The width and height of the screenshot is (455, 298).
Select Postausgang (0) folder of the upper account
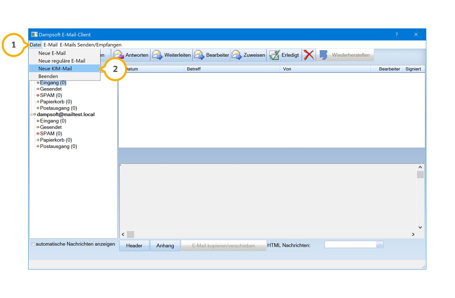(59, 108)
